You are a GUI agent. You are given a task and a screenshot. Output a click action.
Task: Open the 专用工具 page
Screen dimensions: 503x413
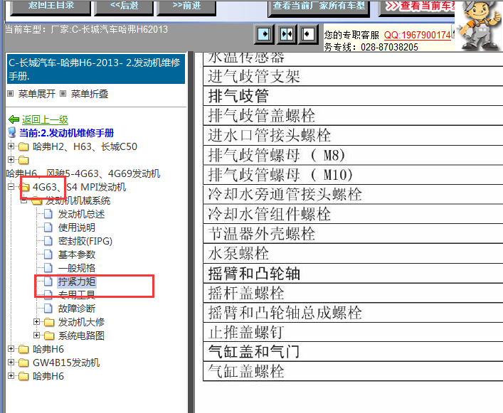pyautogui.click(x=77, y=294)
